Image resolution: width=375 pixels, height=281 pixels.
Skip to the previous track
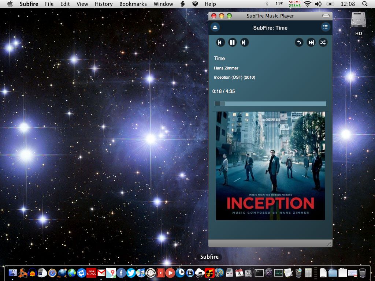tap(220, 42)
